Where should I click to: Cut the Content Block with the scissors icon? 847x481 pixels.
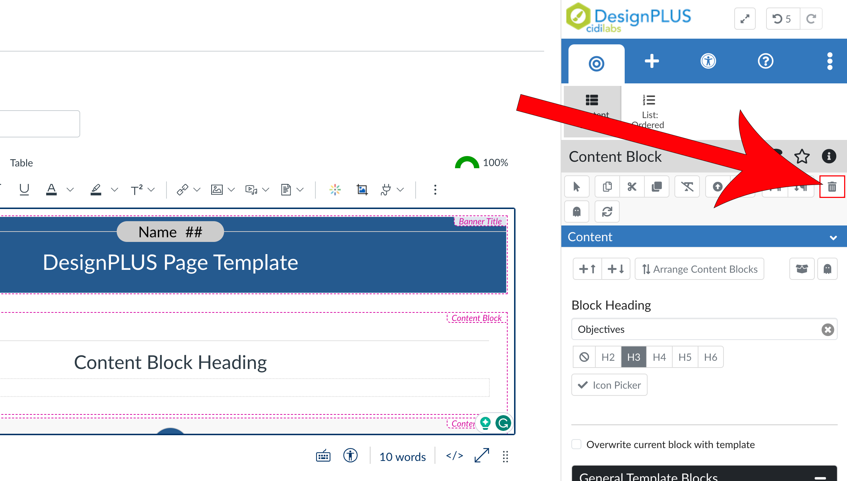pyautogui.click(x=631, y=186)
